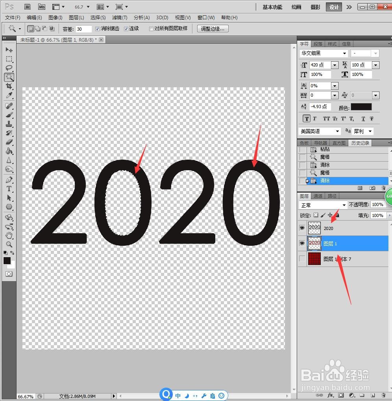Select the Healing Brush tool

[9, 105]
